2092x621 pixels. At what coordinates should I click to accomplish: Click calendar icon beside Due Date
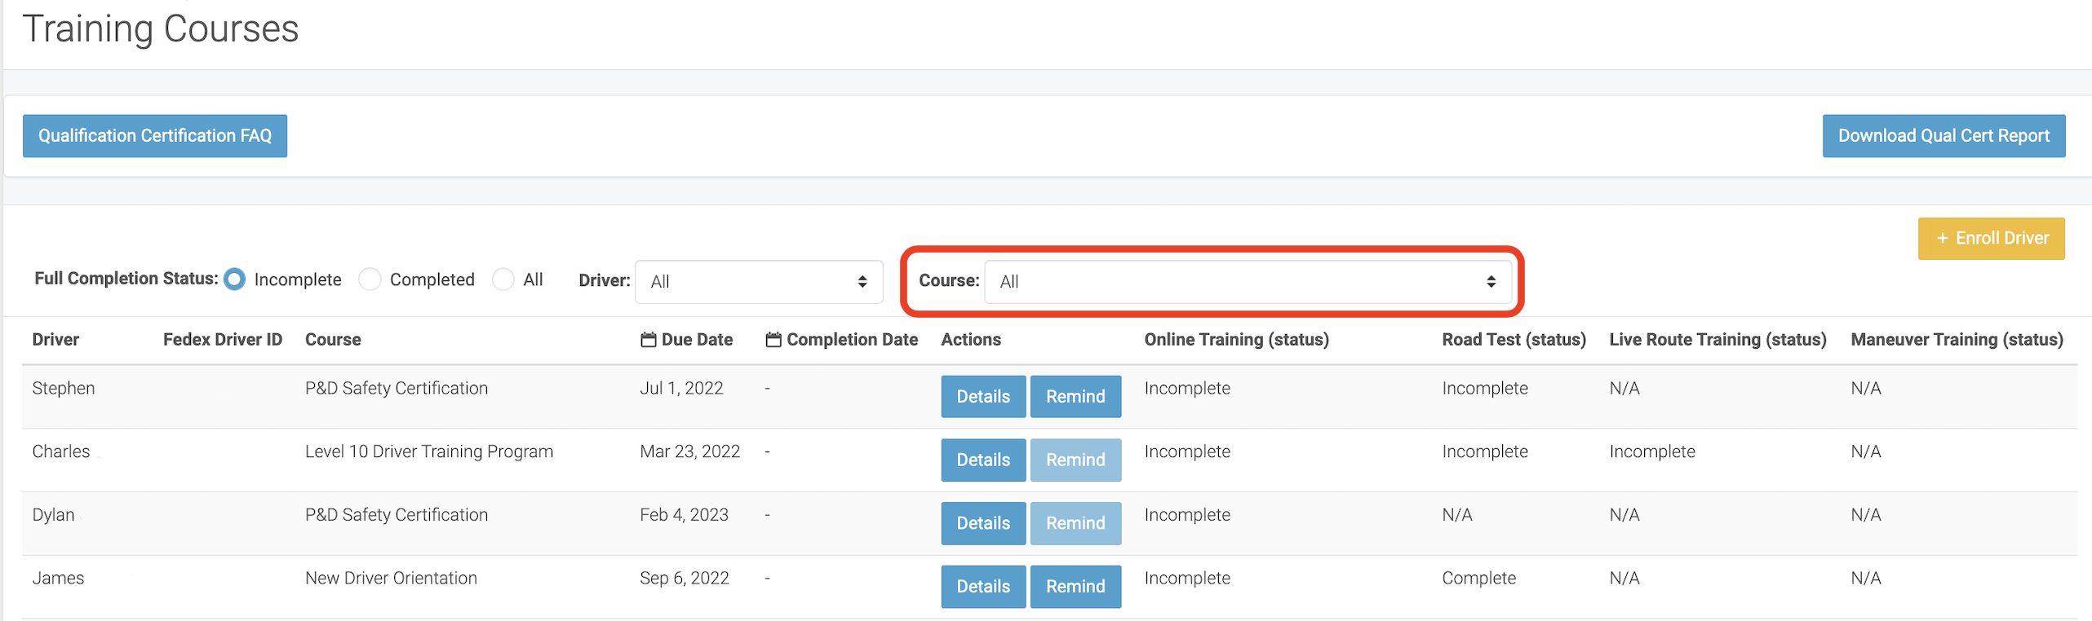(x=649, y=340)
